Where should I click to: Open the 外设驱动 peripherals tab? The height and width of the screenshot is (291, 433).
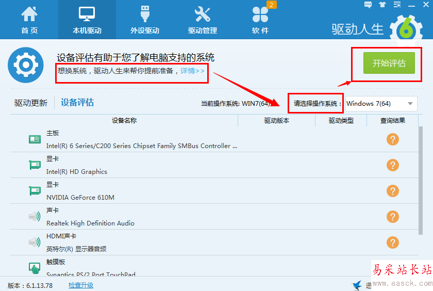145,20
